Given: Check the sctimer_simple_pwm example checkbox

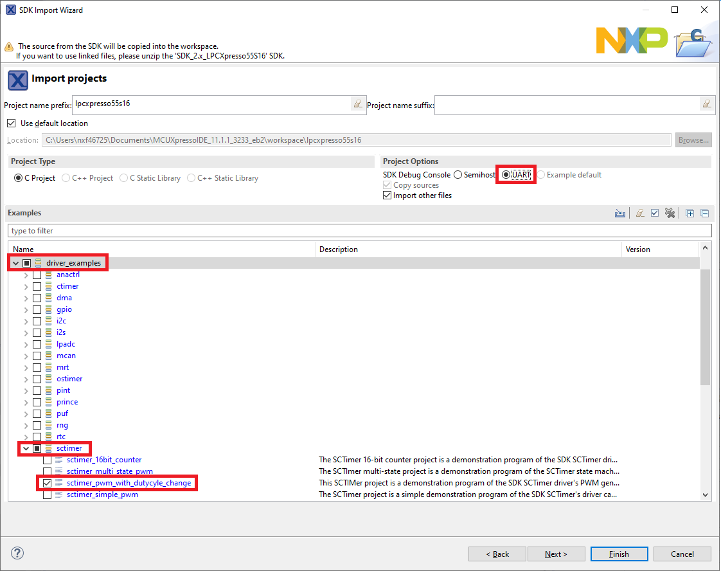Looking at the screenshot, I should (48, 494).
